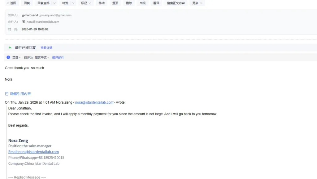Click 搜索正文内容 search body button

tap(176, 3)
